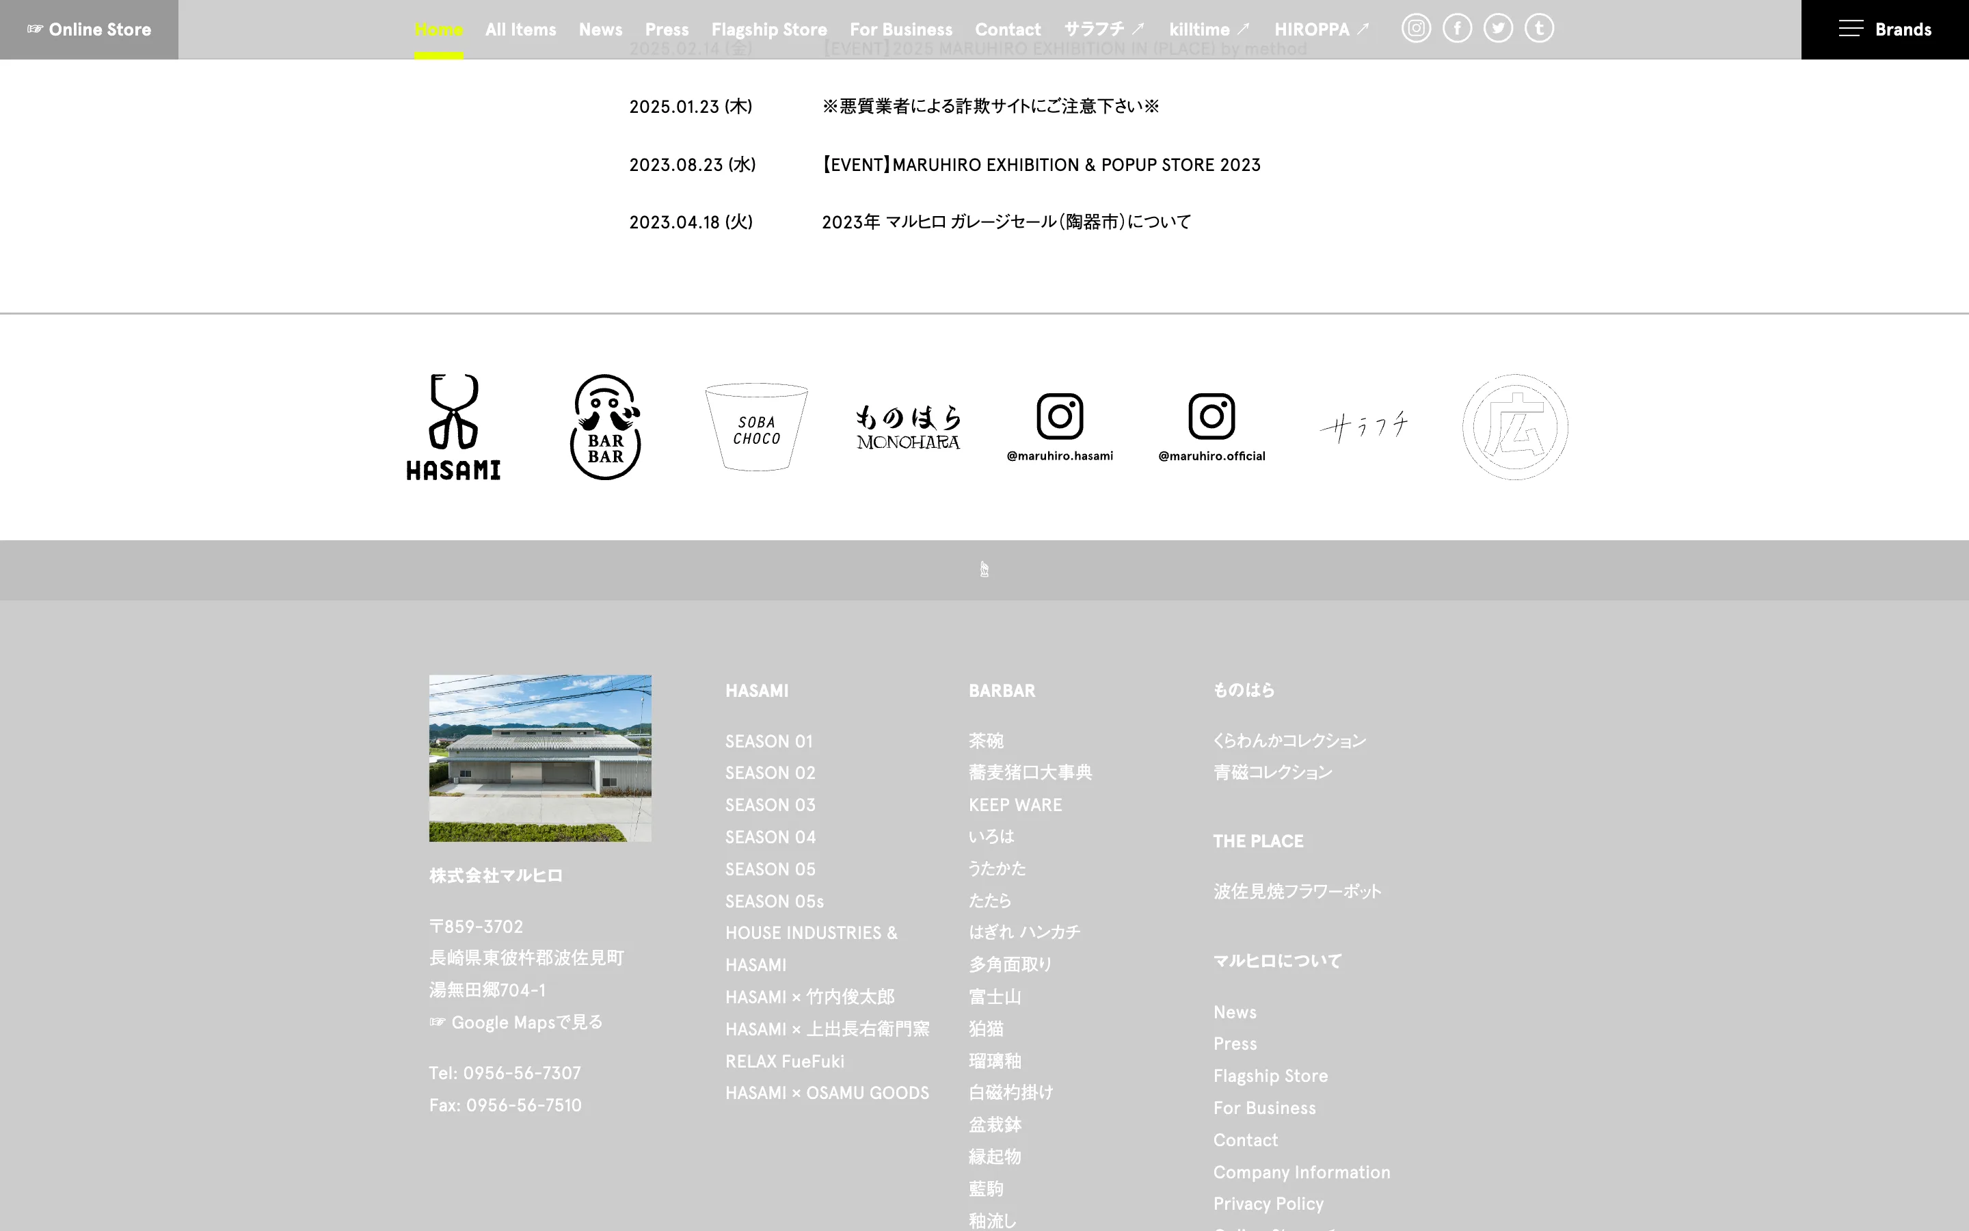Click the circular 広 HIROPPA logo
The image size is (1969, 1231).
pos(1515,427)
